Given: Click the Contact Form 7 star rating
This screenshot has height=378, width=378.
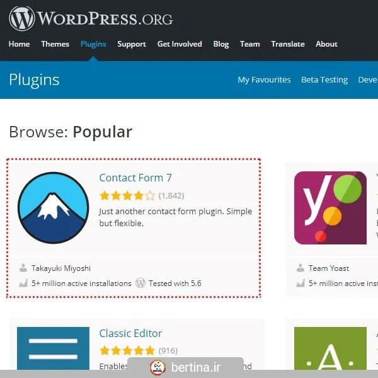Looking at the screenshot, I should (x=127, y=196).
